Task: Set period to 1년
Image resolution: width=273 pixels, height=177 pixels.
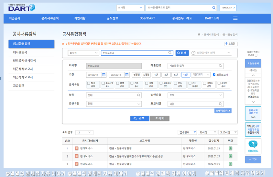Action: point(156,75)
